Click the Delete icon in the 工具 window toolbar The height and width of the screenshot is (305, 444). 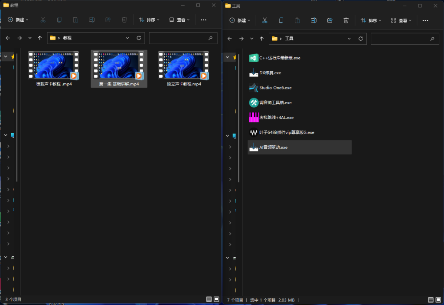coord(346,20)
